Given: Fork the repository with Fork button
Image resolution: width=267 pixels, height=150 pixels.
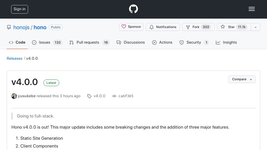Looking at the screenshot, I should pos(198,27).
